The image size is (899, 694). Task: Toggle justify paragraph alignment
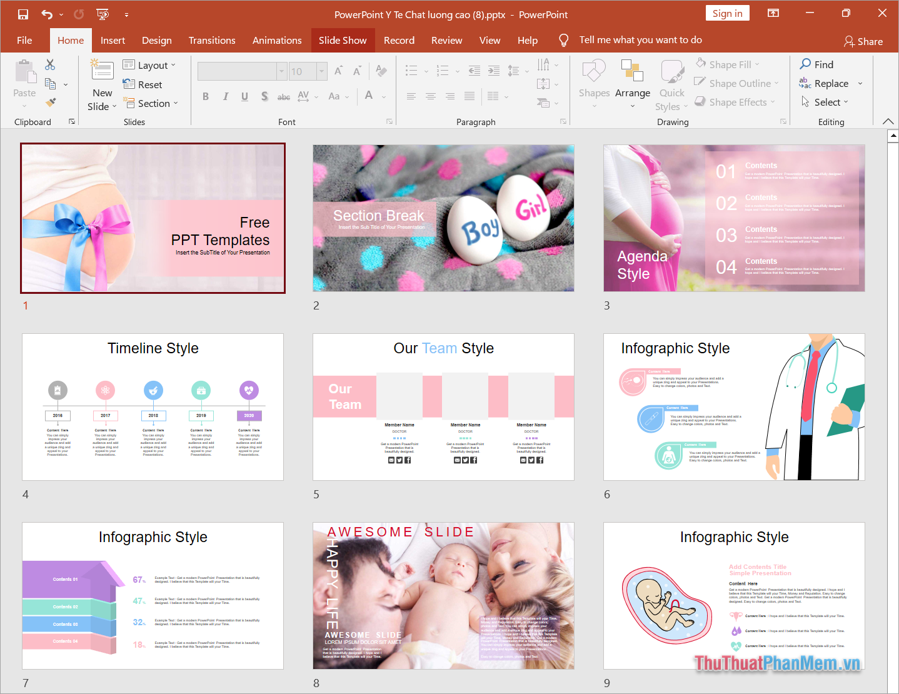(470, 96)
